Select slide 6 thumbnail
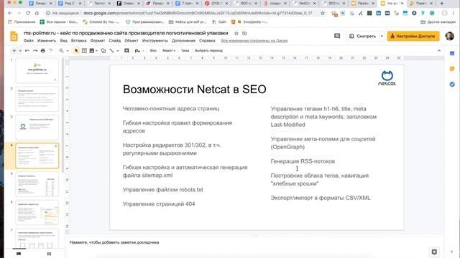Screen dimensions: 460x258 click(37, 212)
